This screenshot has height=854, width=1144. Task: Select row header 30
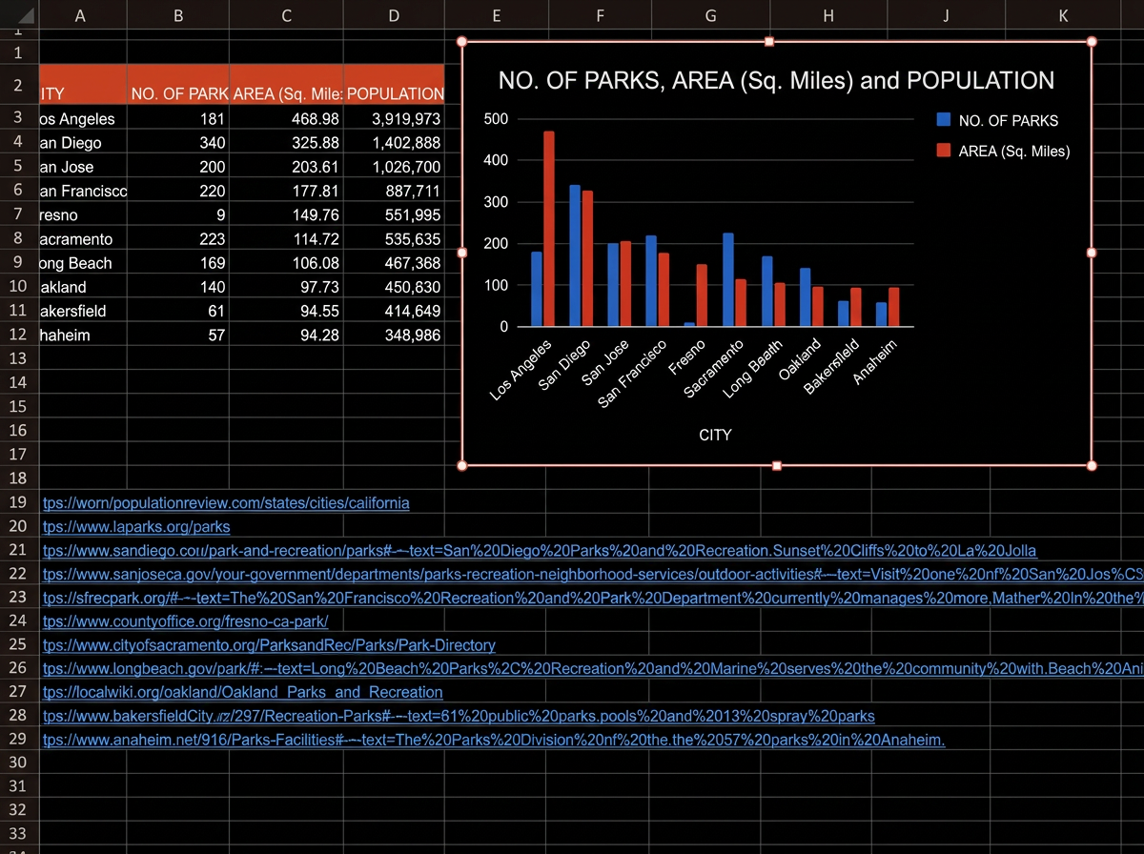[x=18, y=762]
